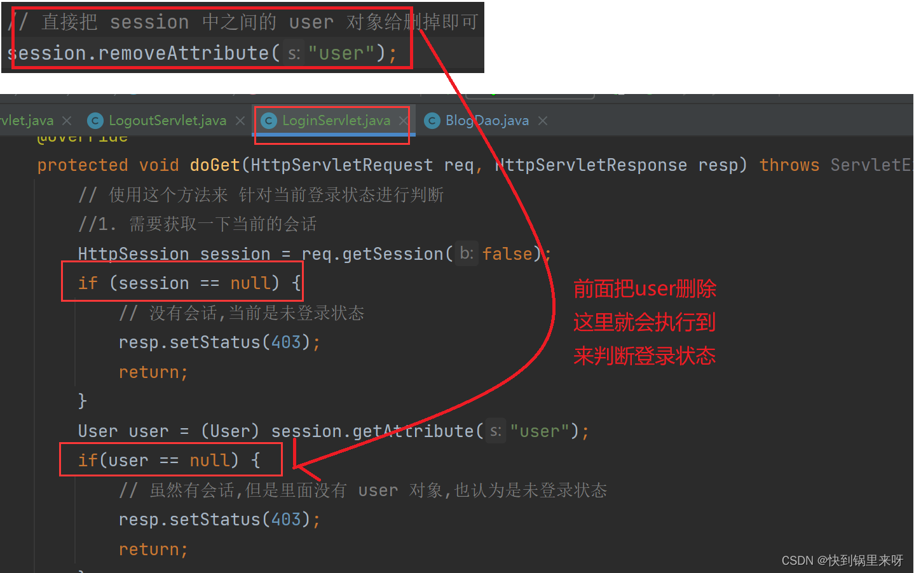Select the LoginServlet.java tab
Screen dimensions: 914x573
pos(336,121)
